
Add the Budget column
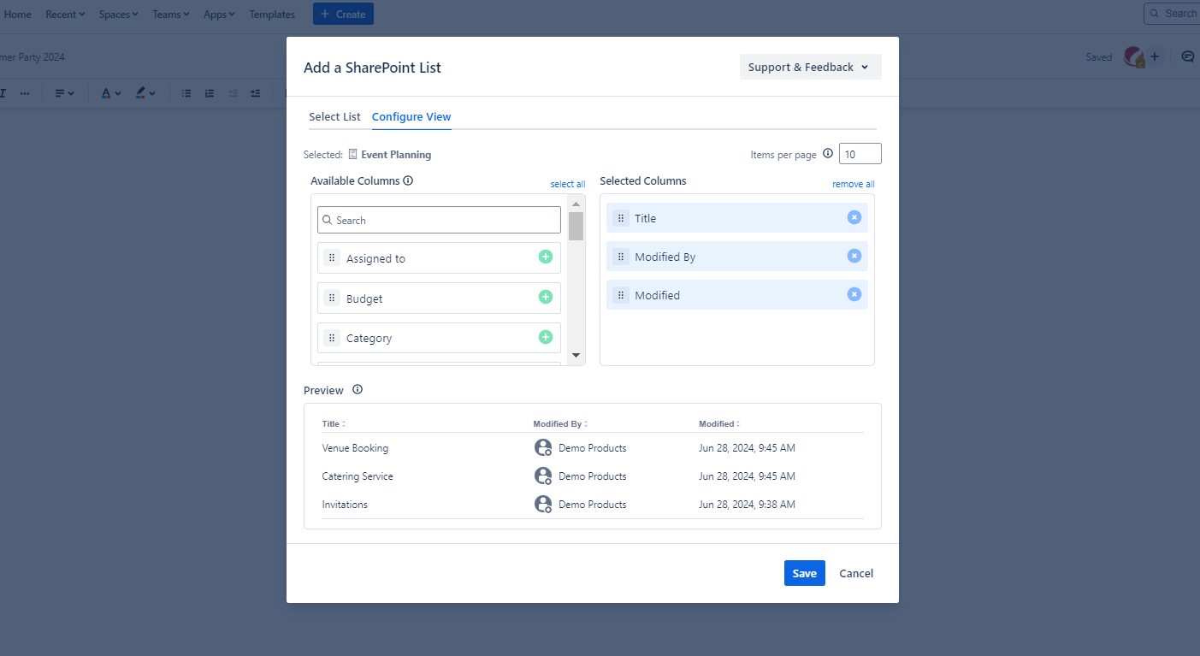point(545,297)
